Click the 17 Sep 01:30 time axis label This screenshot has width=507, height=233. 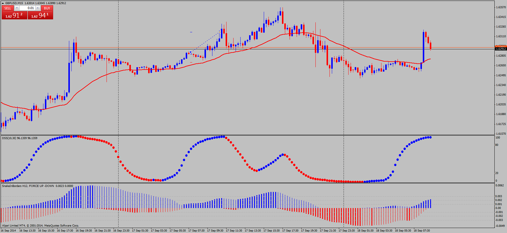coord(140,231)
